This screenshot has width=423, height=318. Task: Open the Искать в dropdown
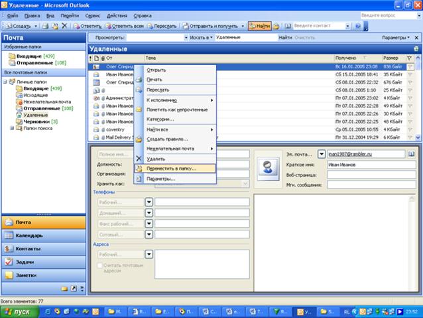[x=202, y=38]
